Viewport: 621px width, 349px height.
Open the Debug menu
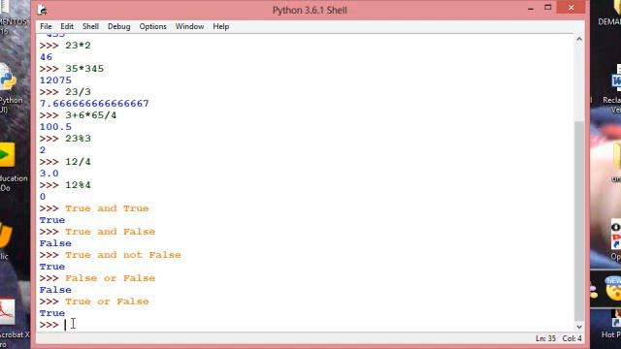tap(118, 26)
